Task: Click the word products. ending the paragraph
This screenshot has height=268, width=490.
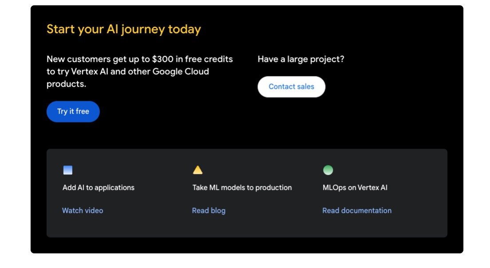Action: click(67, 84)
